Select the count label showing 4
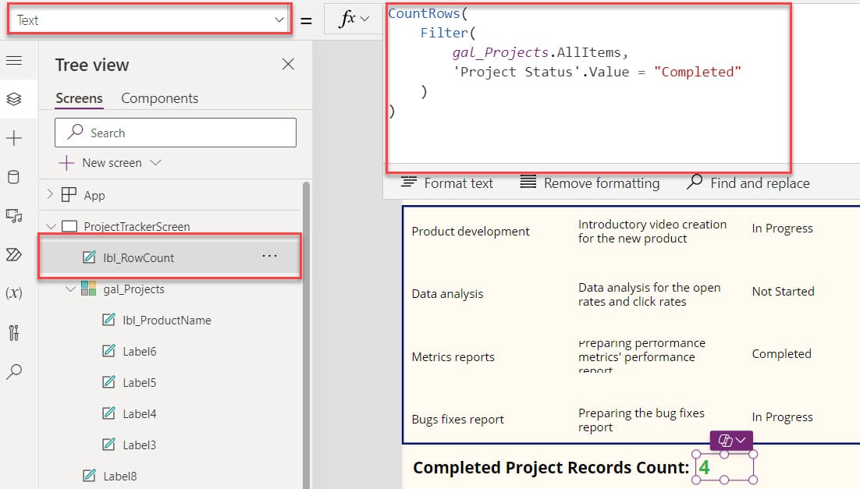The image size is (860, 489). tap(724, 467)
